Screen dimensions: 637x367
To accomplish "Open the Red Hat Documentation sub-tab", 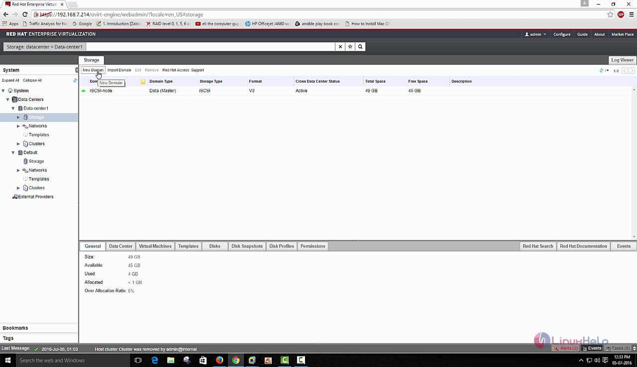I will [583, 246].
